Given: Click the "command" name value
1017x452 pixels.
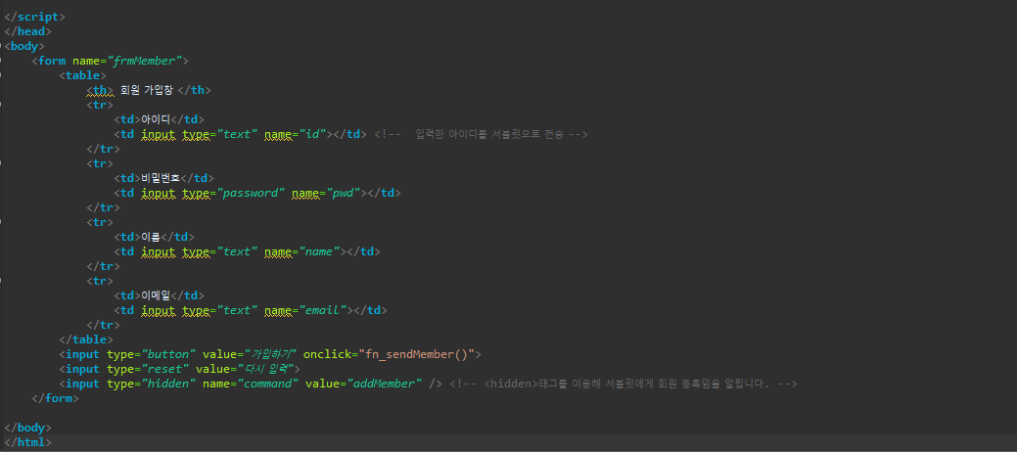Looking at the screenshot, I should pos(268,384).
